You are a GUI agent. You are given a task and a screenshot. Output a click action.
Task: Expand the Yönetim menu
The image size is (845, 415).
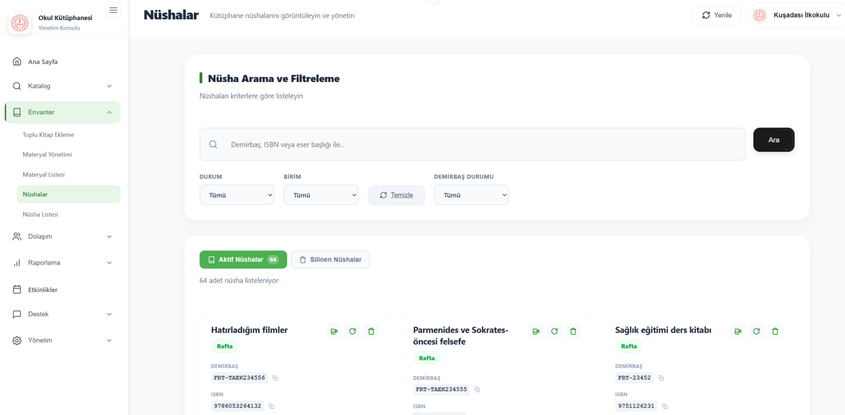(x=63, y=340)
